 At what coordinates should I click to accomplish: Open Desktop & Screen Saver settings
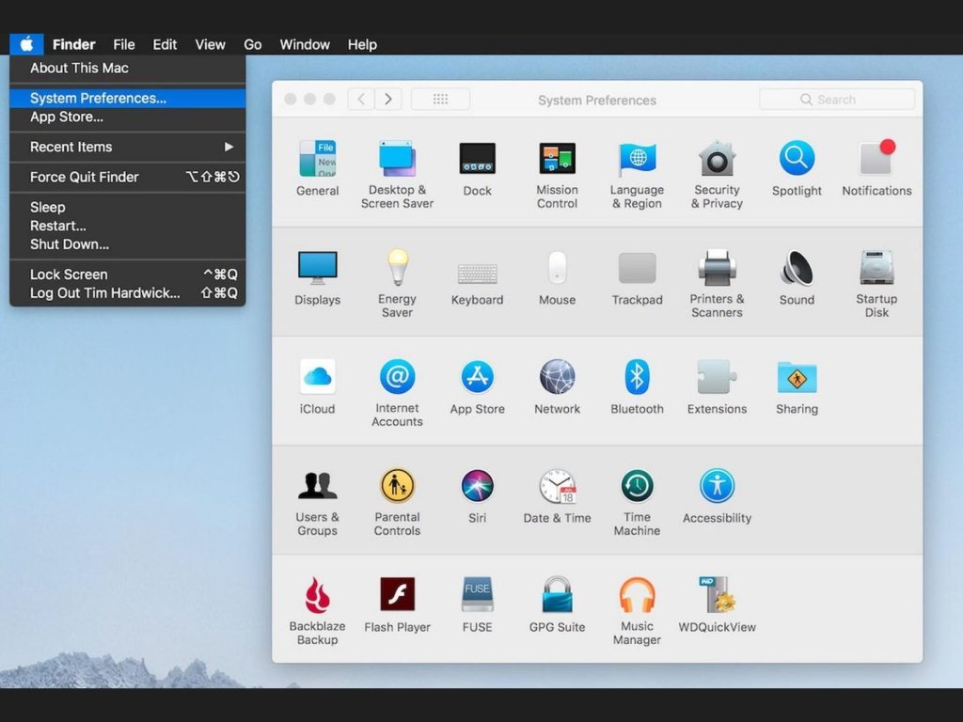click(398, 158)
